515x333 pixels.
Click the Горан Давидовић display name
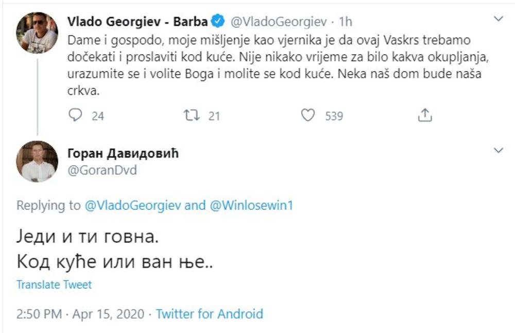123,154
